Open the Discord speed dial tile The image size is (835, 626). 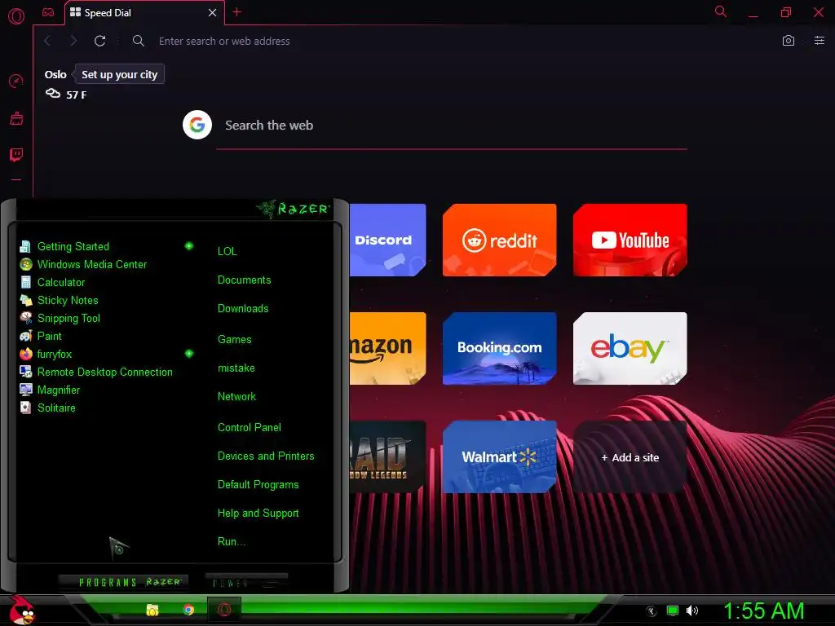point(387,240)
